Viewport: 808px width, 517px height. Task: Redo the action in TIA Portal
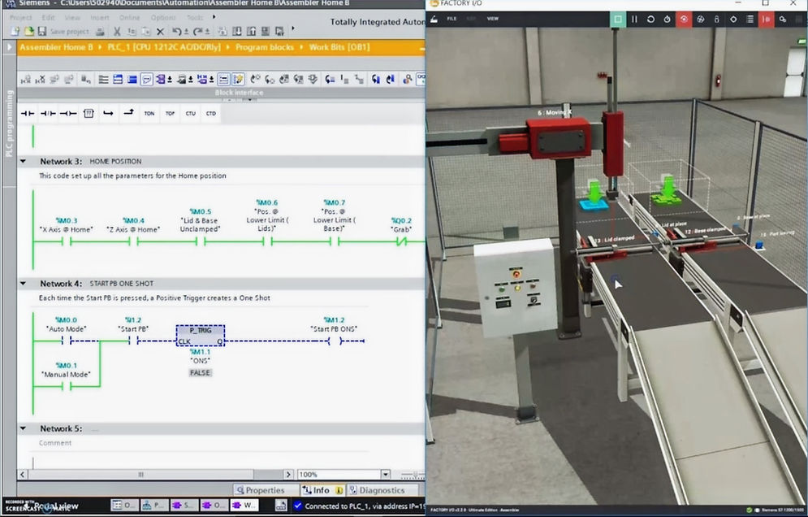coord(198,32)
